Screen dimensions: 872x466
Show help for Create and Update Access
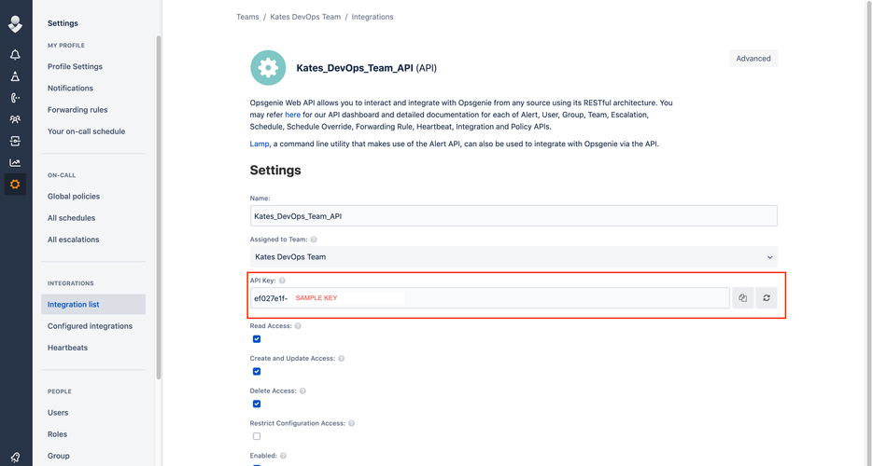tap(342, 358)
